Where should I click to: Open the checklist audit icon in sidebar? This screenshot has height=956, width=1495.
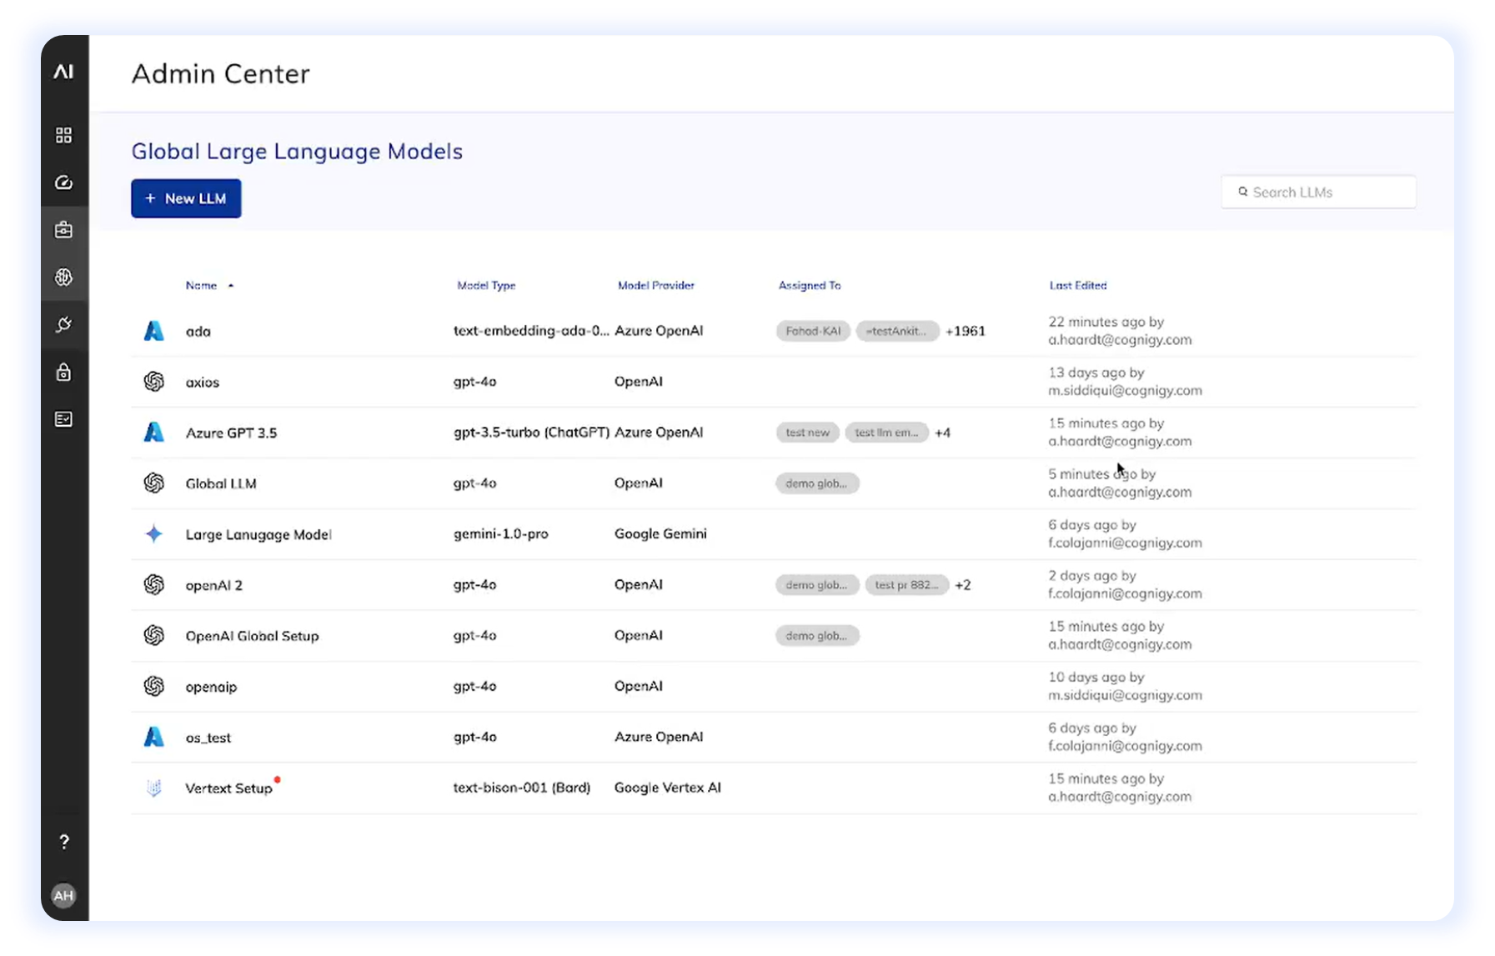tap(63, 419)
